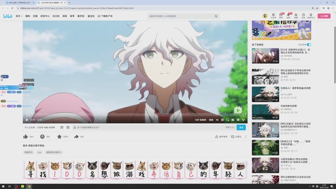The image size is (336, 189).
Task: Click the 狛枝凪斗 tag
Action: (29, 152)
